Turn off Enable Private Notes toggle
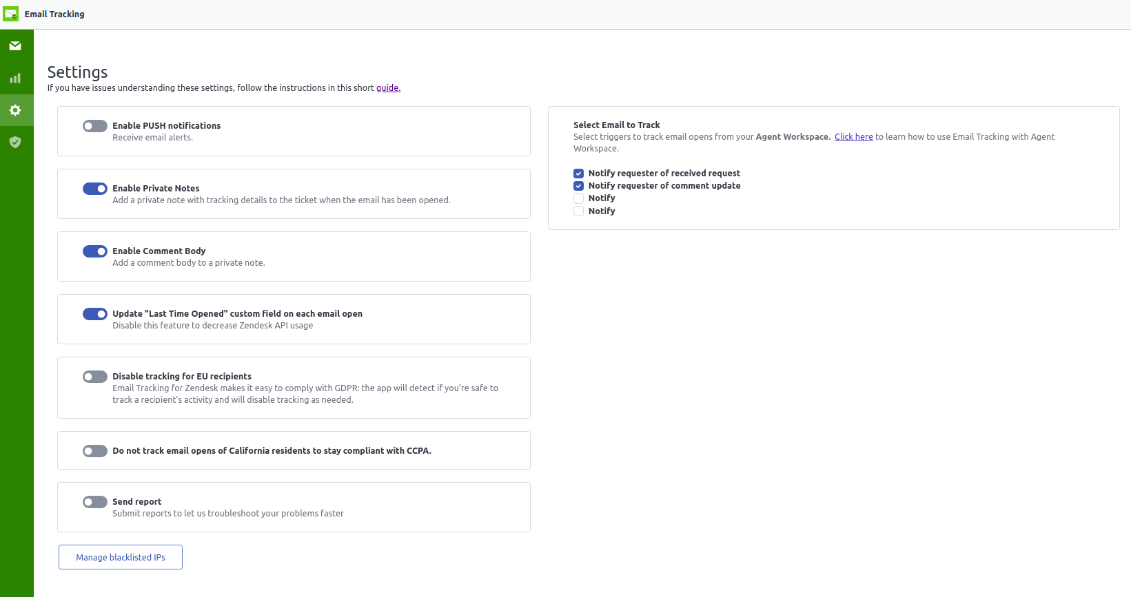This screenshot has width=1131, height=597. [95, 189]
